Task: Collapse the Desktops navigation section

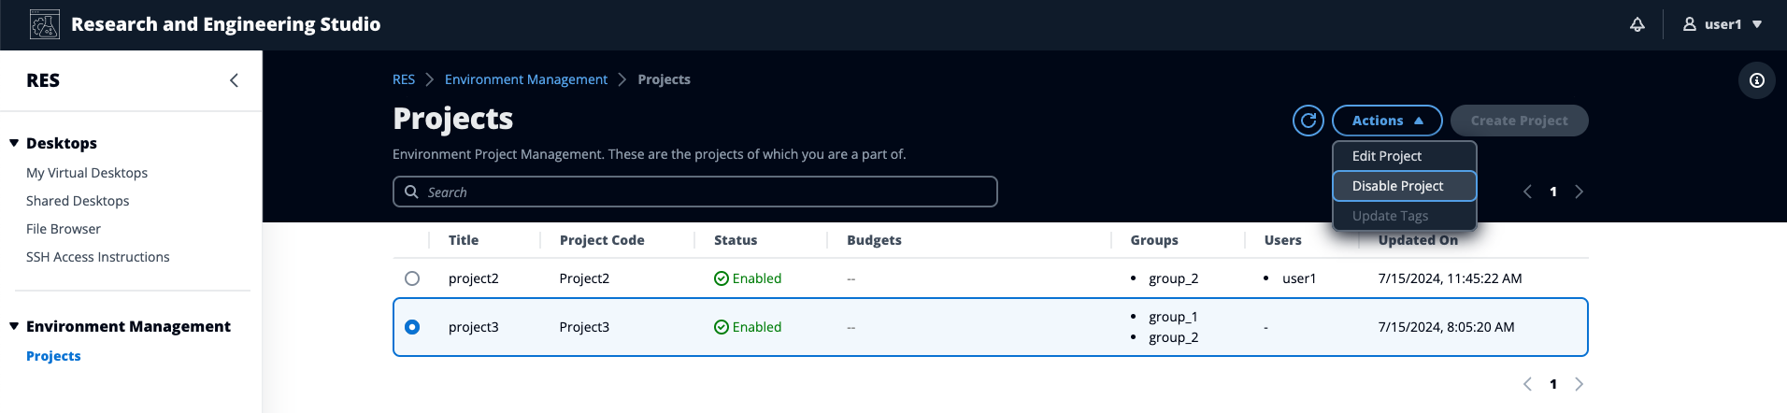Action: (x=14, y=143)
